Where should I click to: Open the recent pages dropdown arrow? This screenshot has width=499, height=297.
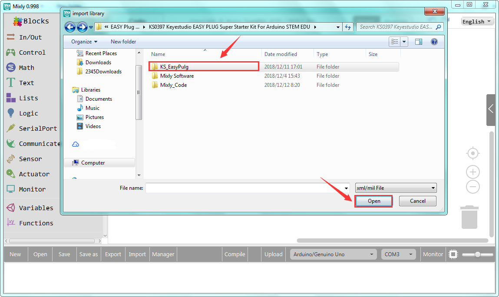pyautogui.click(x=91, y=27)
